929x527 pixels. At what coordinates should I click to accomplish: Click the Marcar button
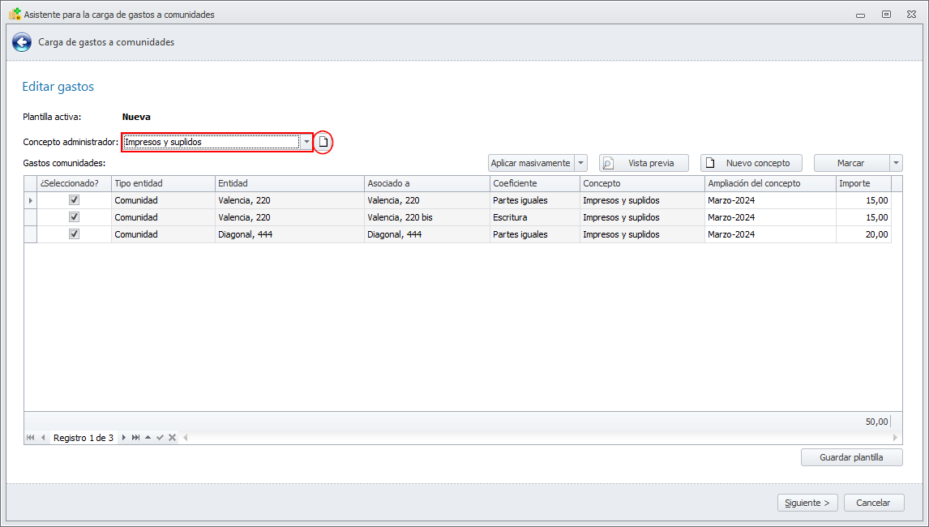click(x=851, y=163)
